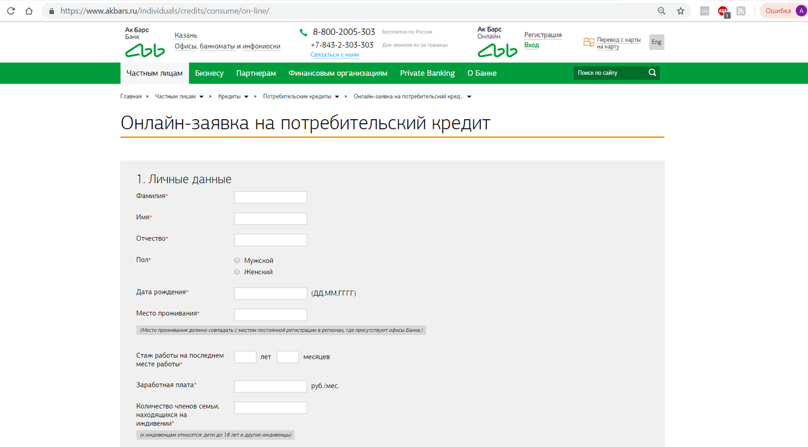Click the Tableau browser extension icon
The width and height of the screenshot is (808, 447).
coord(704,11)
